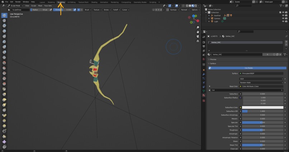Select the Snake Hook brush
This screenshot has width=289, height=152.
coord(4,105)
